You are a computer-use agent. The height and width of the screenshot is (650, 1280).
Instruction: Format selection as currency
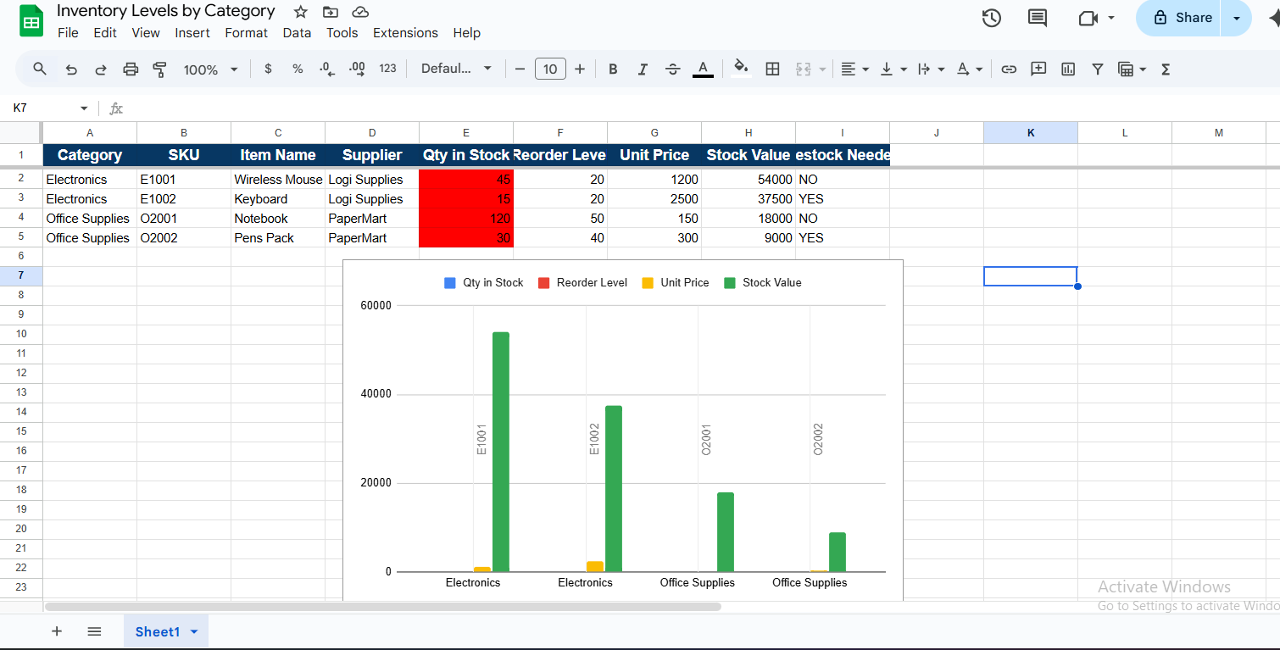point(268,69)
